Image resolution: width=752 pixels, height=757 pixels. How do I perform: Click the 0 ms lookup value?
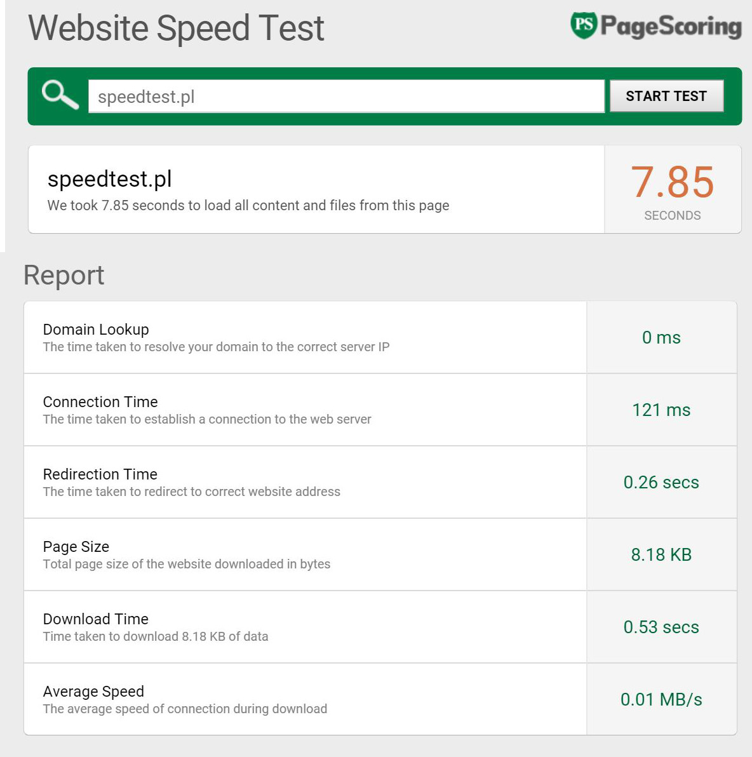coord(661,337)
